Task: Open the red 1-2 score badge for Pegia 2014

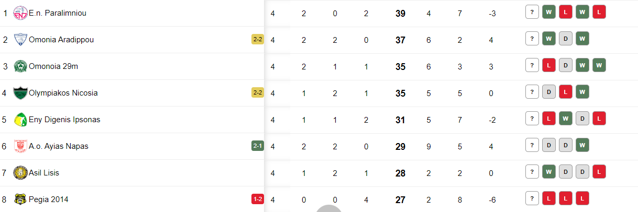Action: 258,199
